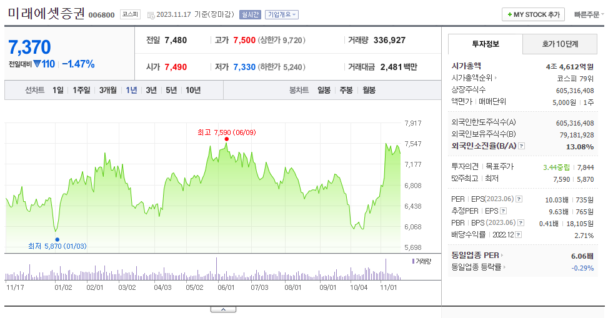Open the 동일업종 등락률 link
Image resolution: width=608 pixels, height=318 pixels.
click(x=479, y=267)
